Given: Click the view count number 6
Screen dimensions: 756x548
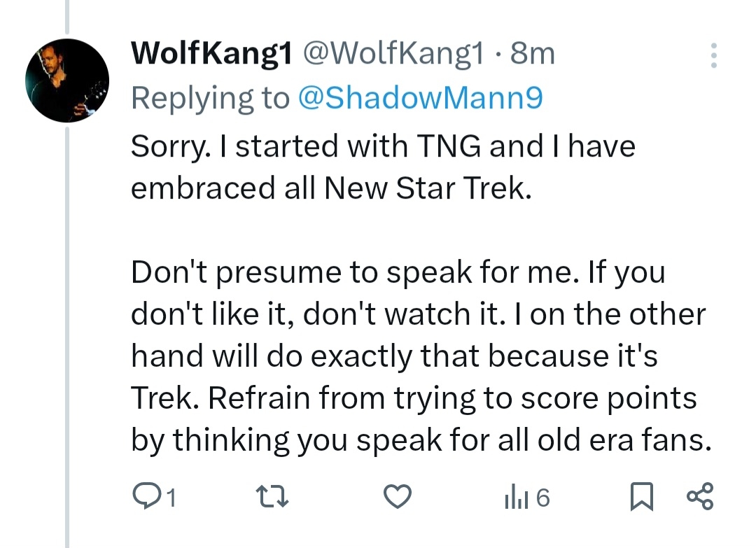Looking at the screenshot, I should [x=542, y=498].
